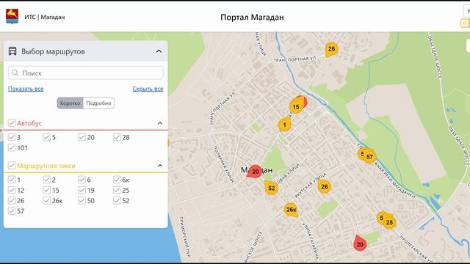The image size is (470, 264).
Task: Select the yellow route 1 map marker
Action: coord(284,124)
